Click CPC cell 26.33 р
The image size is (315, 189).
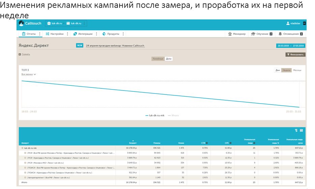click(228, 173)
